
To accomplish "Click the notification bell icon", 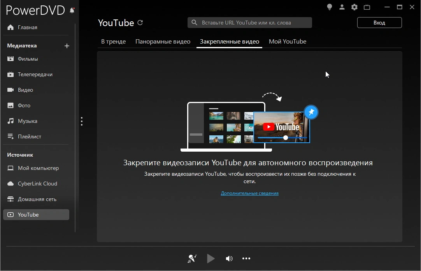I will tap(72, 10).
